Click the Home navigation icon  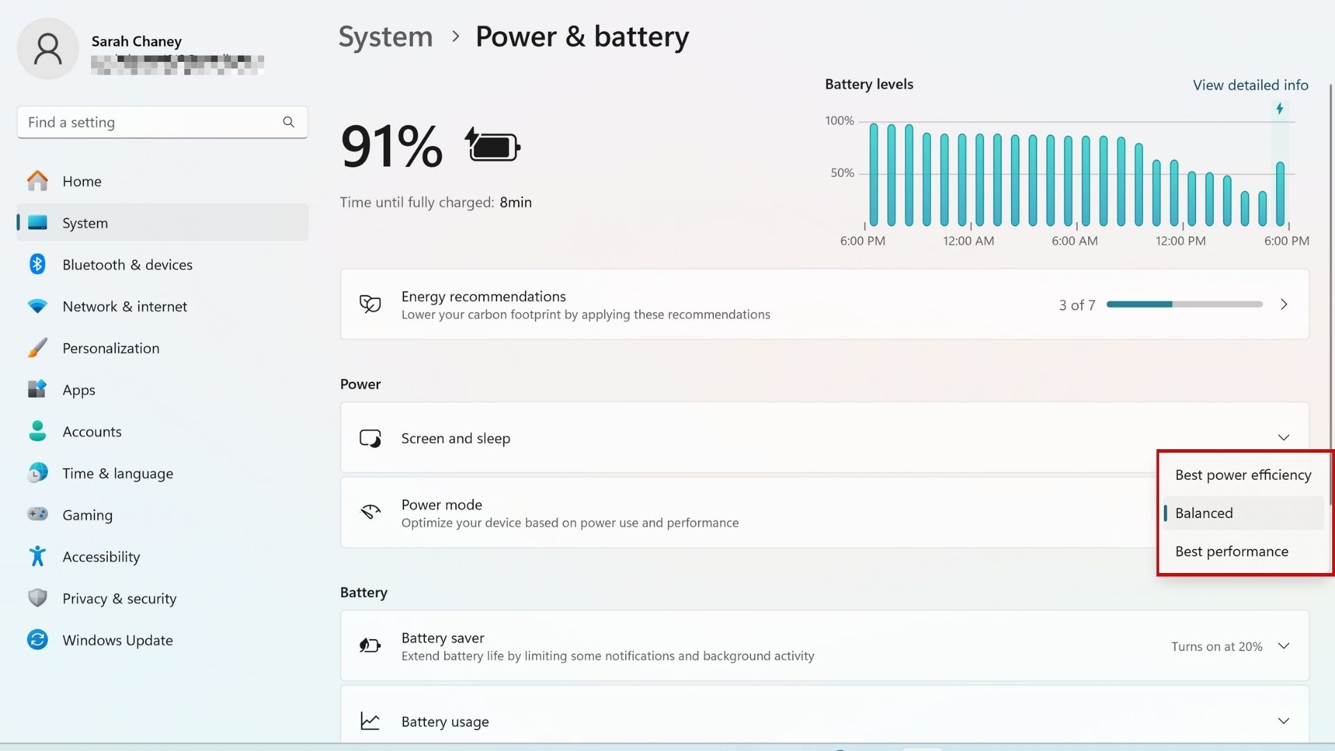click(x=37, y=181)
